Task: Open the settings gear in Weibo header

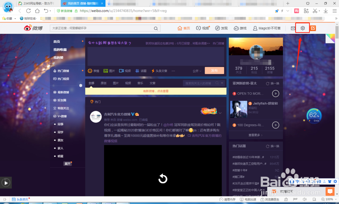Action: tap(302, 28)
